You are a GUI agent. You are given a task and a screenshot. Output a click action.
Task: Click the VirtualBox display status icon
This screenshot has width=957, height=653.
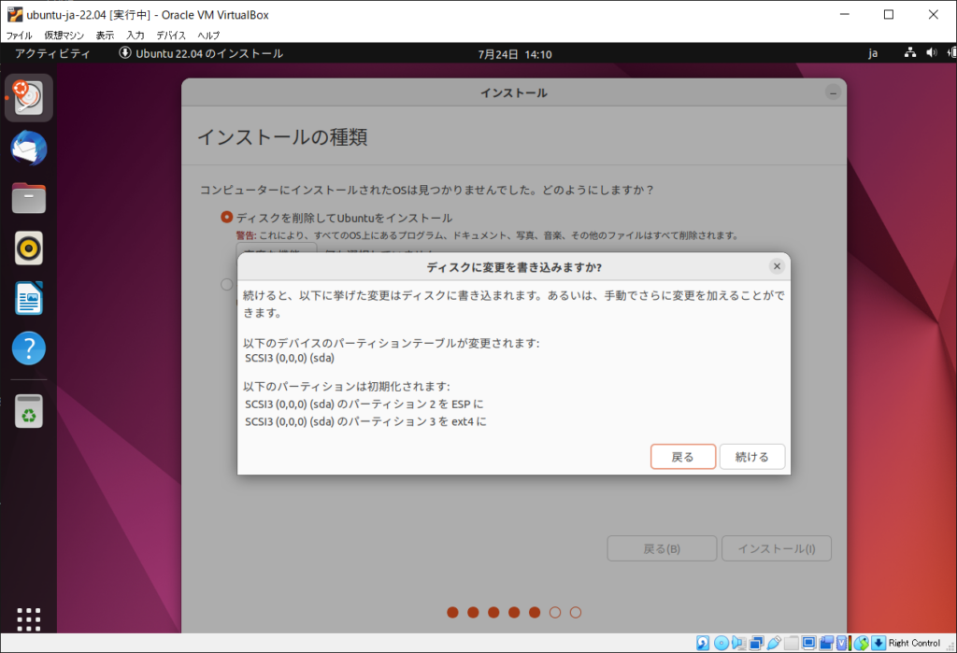tap(809, 643)
